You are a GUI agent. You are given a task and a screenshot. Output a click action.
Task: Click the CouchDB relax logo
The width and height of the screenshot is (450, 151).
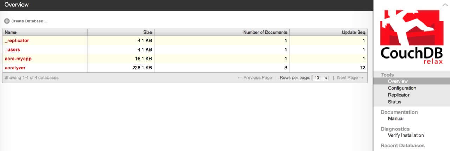tap(412, 37)
